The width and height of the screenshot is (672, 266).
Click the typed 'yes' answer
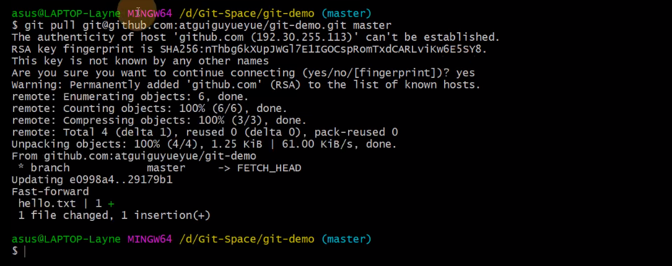(465, 73)
